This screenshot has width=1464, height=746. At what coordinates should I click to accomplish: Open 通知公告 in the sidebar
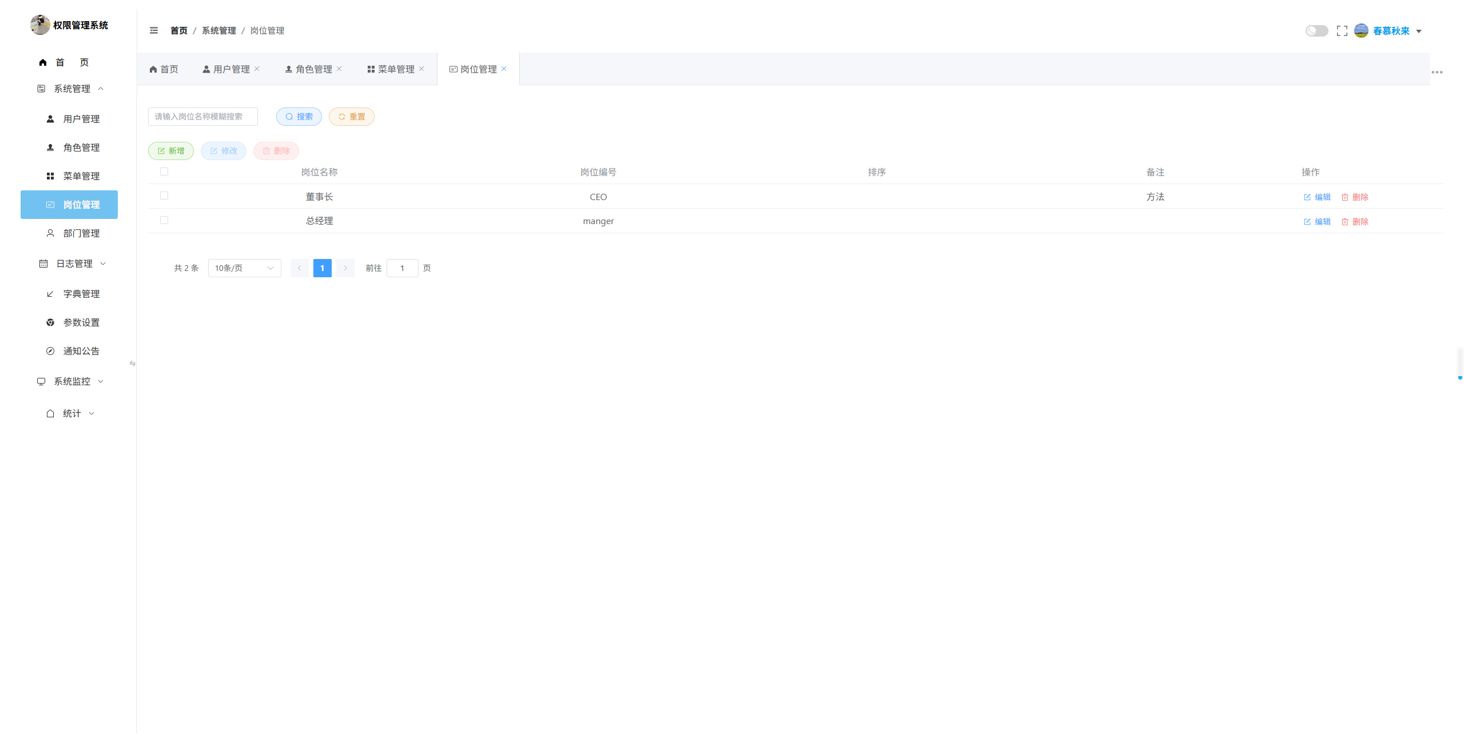coord(69,351)
